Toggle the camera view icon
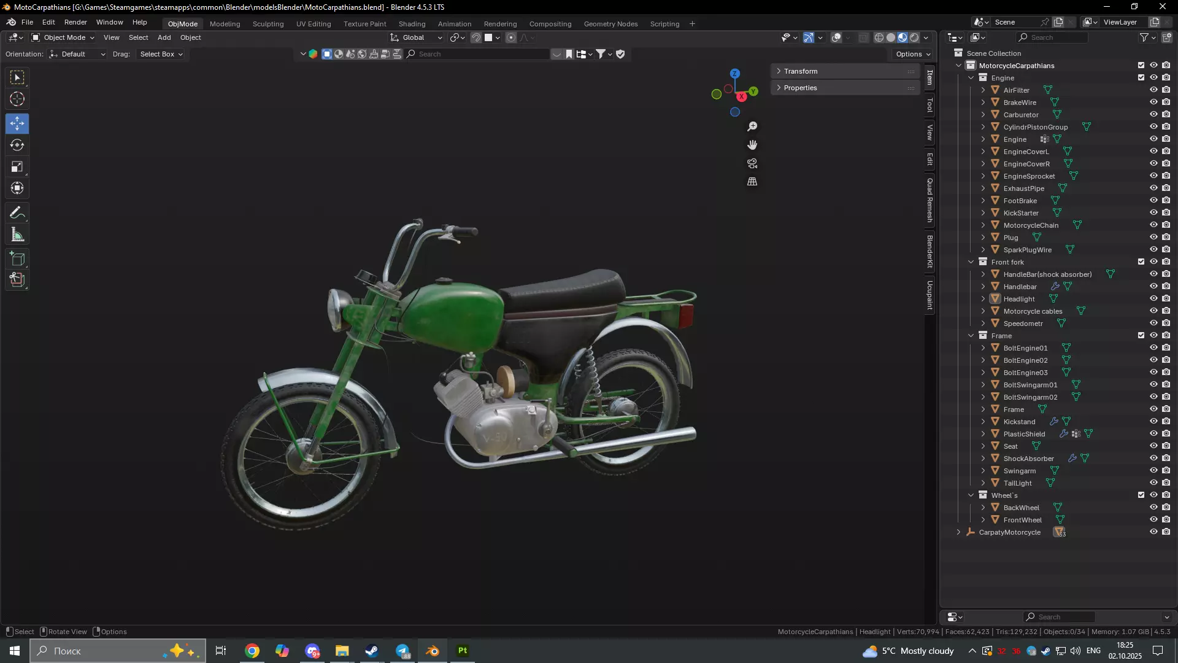 [752, 163]
